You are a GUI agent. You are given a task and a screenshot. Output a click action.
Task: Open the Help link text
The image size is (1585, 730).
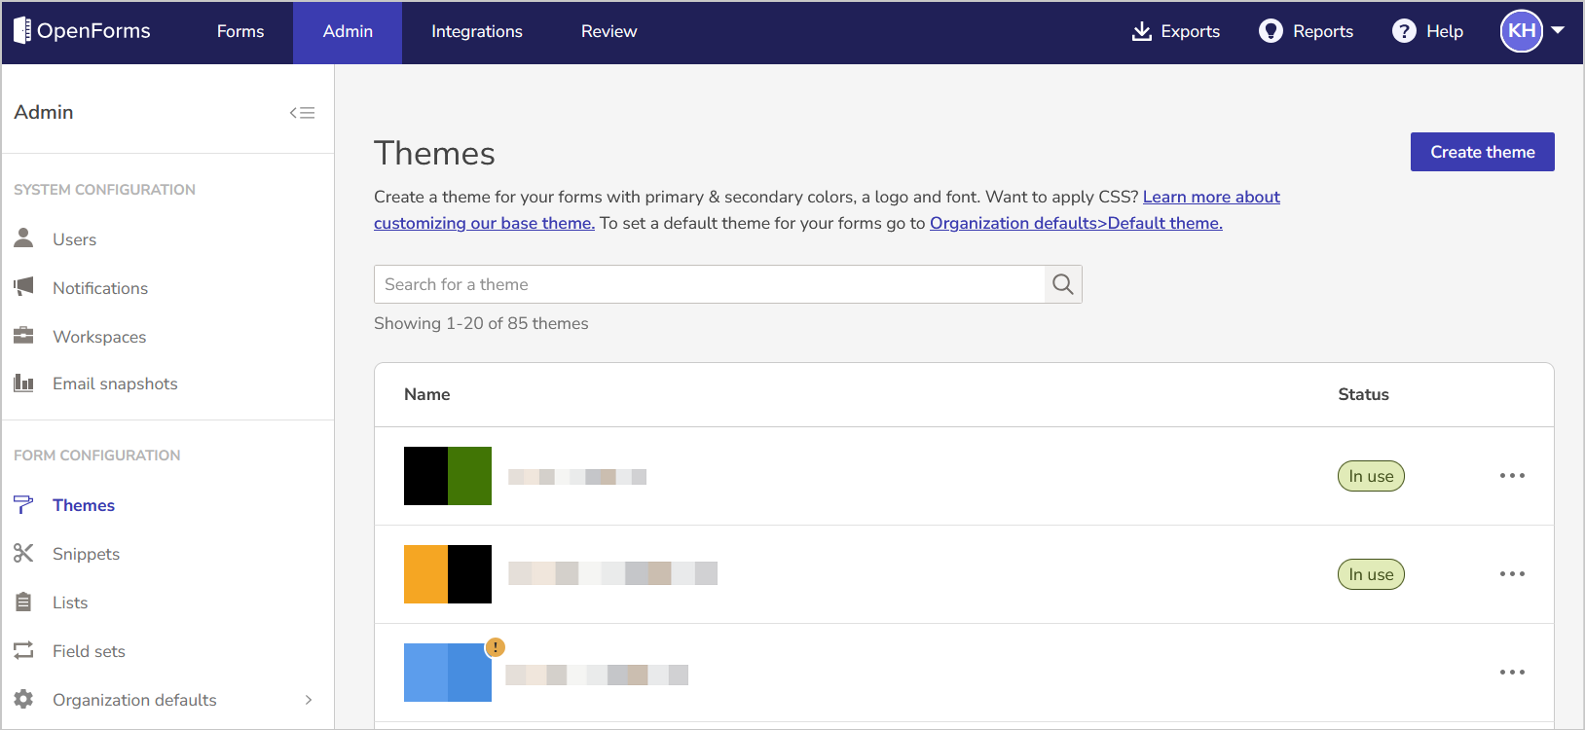point(1445,31)
